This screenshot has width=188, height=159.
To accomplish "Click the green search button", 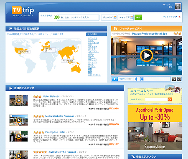I will [138, 18].
